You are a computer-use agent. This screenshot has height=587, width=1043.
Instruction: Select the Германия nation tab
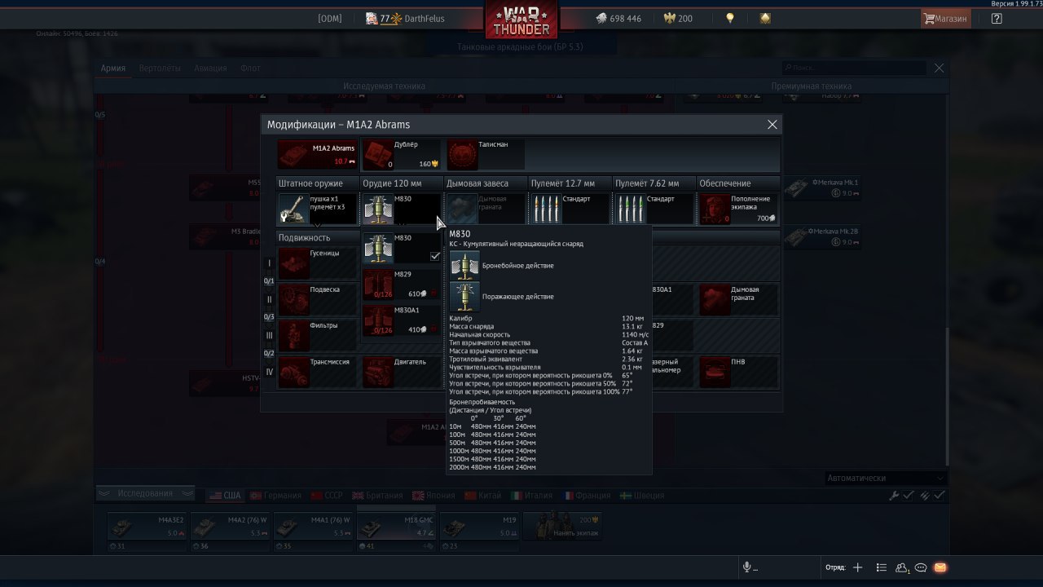275,496
